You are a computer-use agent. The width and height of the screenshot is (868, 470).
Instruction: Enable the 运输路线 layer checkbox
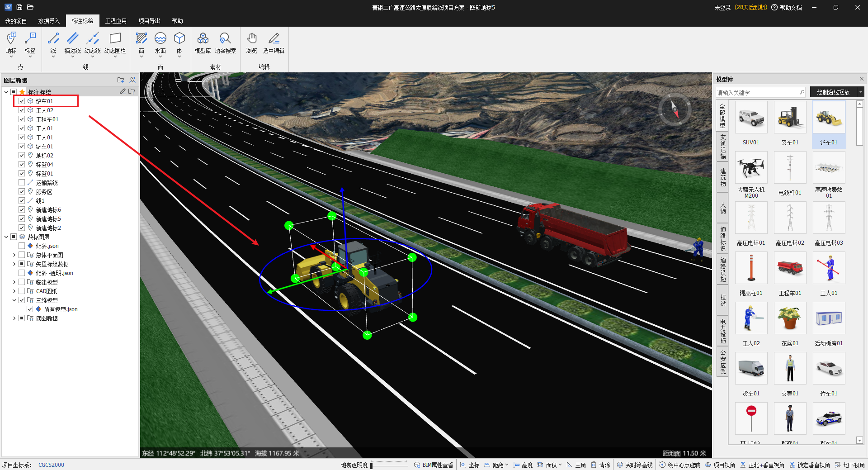(x=22, y=183)
